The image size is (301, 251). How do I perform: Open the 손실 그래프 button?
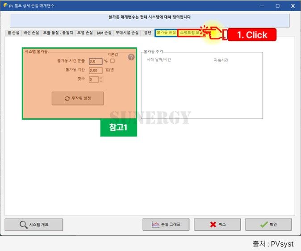point(166,224)
